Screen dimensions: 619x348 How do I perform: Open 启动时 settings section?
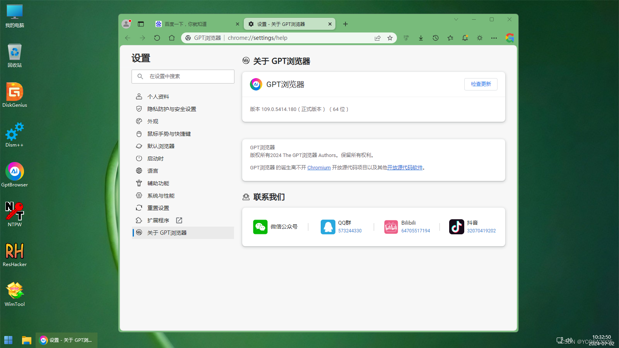coord(183,159)
